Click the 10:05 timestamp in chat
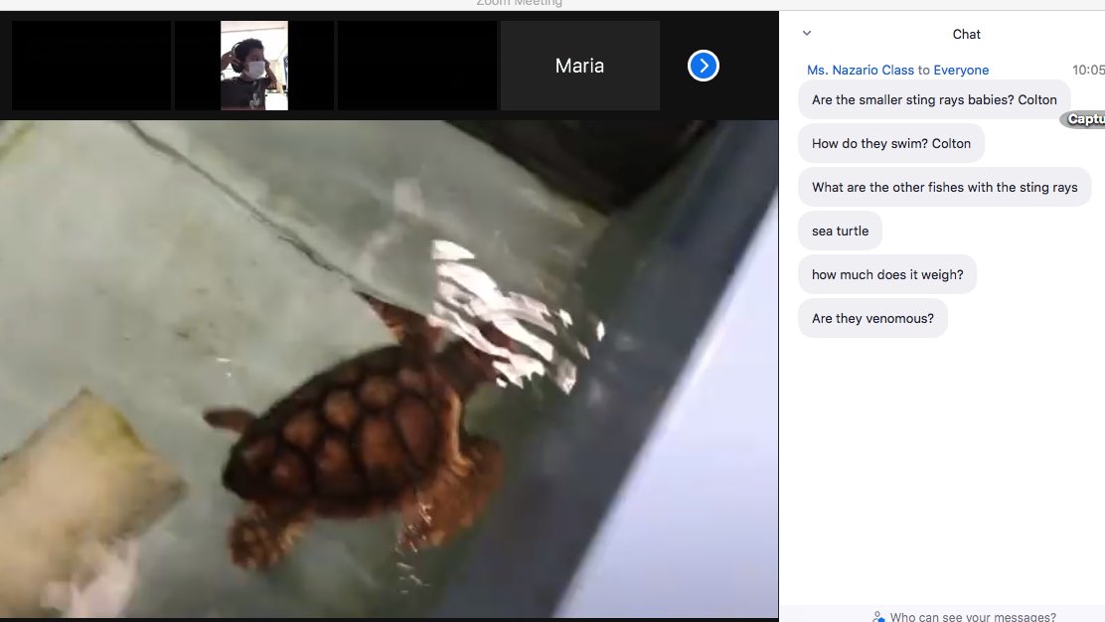The height and width of the screenshot is (622, 1105). click(x=1089, y=70)
